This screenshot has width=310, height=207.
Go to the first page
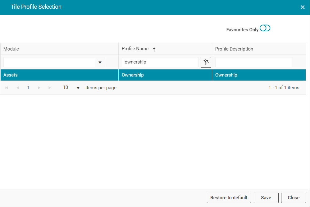tap(7, 88)
